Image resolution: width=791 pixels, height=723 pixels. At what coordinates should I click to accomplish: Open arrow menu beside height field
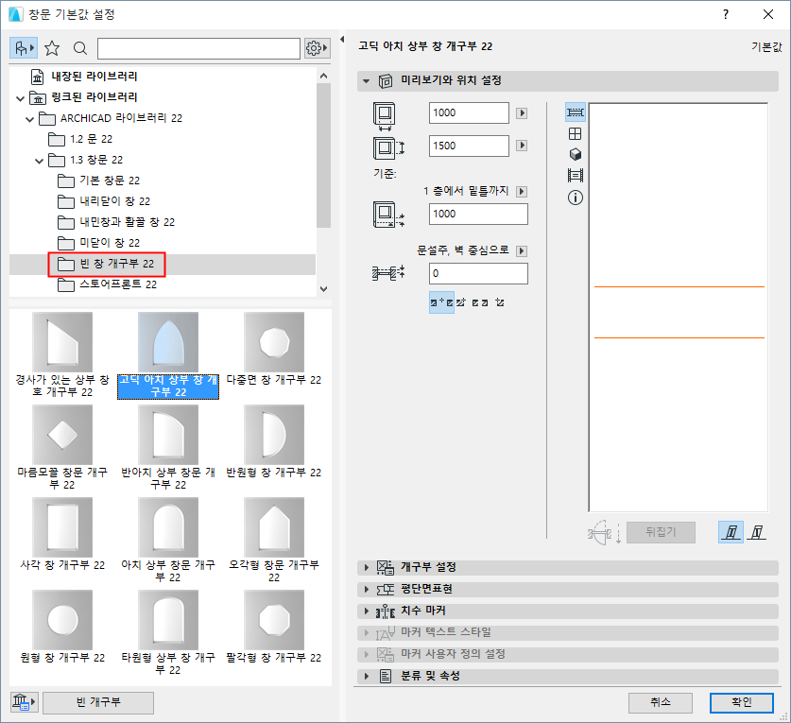(522, 146)
